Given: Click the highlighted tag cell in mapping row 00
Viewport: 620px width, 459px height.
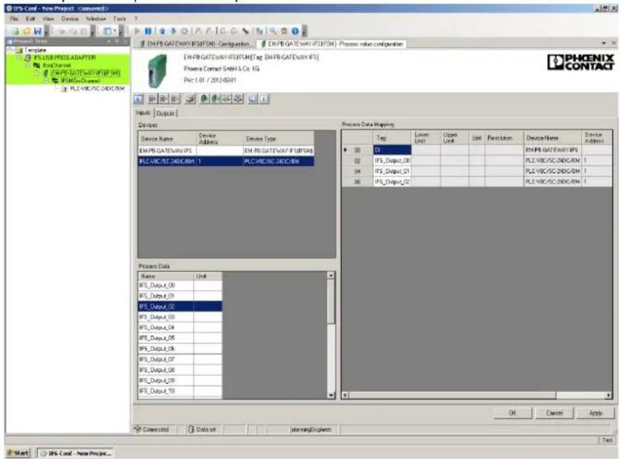Looking at the screenshot, I should tap(393, 150).
